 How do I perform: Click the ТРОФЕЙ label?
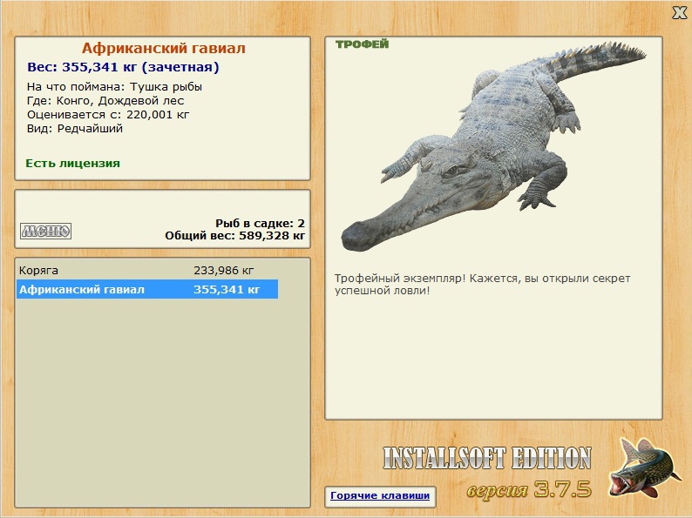[x=363, y=44]
